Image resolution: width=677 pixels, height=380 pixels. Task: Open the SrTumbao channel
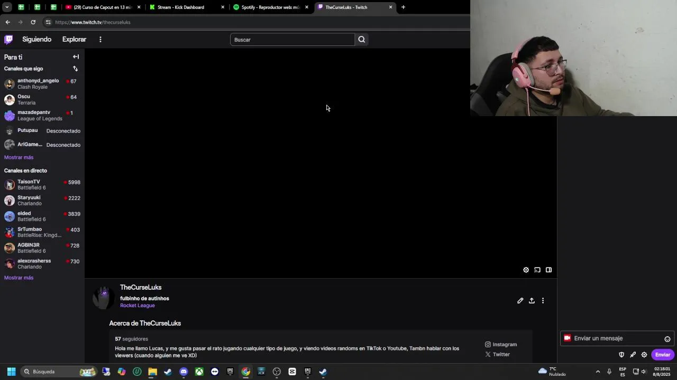point(42,232)
